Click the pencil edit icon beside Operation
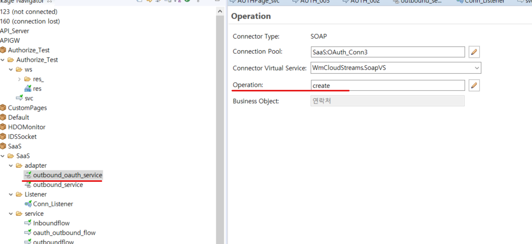 pos(474,85)
